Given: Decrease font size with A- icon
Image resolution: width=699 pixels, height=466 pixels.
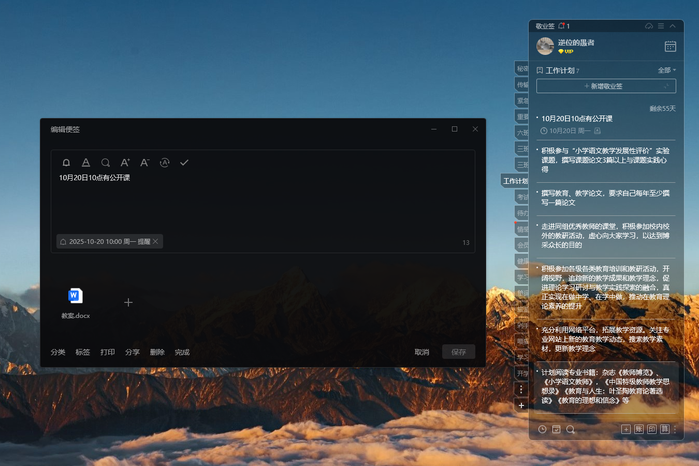Looking at the screenshot, I should [x=145, y=163].
